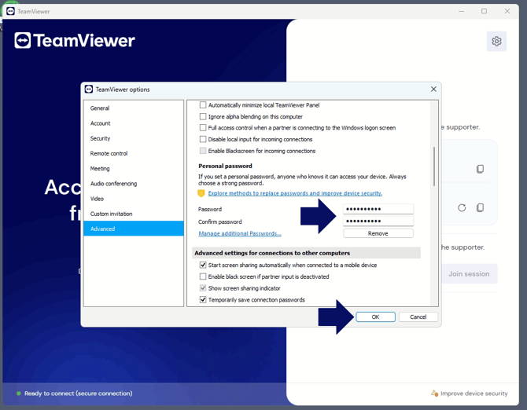Image resolution: width=527 pixels, height=410 pixels.
Task: Click the TeamViewer logo in options dialog title
Action: 89,90
